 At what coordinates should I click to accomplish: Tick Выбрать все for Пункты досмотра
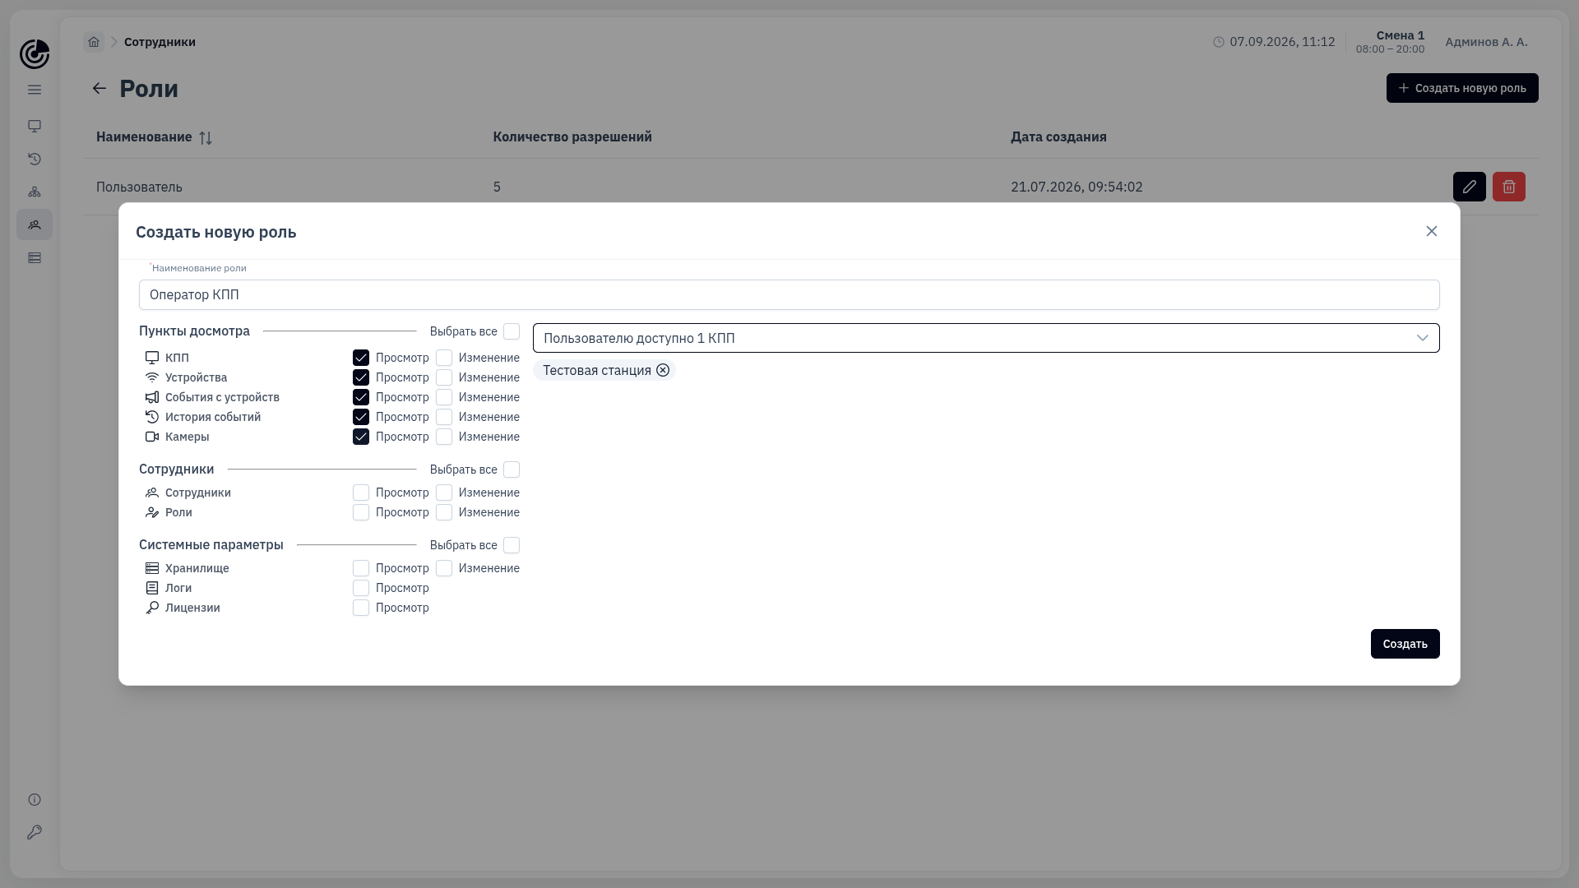[512, 331]
